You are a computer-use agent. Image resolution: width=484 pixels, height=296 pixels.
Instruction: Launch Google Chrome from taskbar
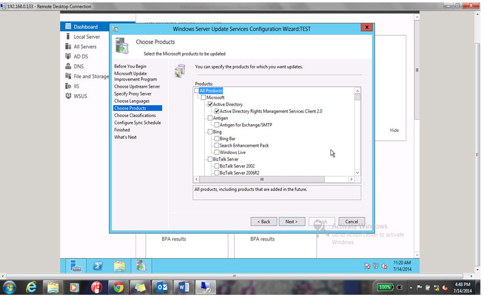pyautogui.click(x=118, y=288)
